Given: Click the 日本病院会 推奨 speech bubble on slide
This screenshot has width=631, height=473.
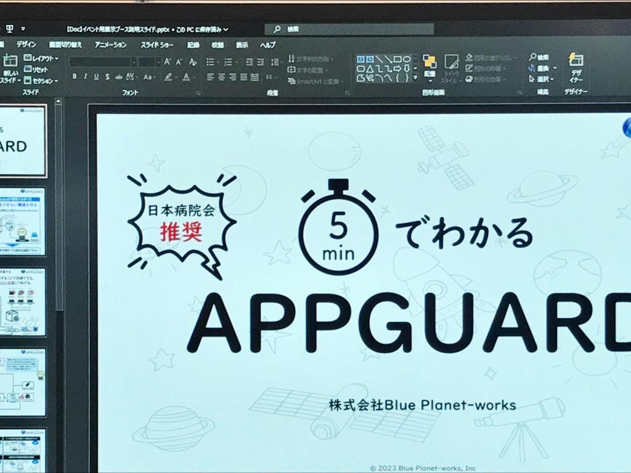Looking at the screenshot, I should coord(181,226).
